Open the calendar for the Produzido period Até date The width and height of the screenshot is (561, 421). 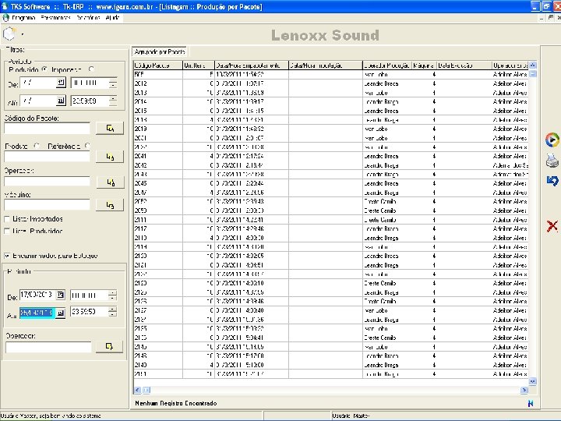click(x=62, y=101)
